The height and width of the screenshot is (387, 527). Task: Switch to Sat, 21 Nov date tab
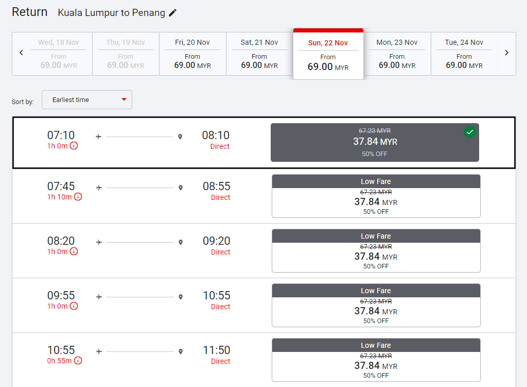pos(259,54)
